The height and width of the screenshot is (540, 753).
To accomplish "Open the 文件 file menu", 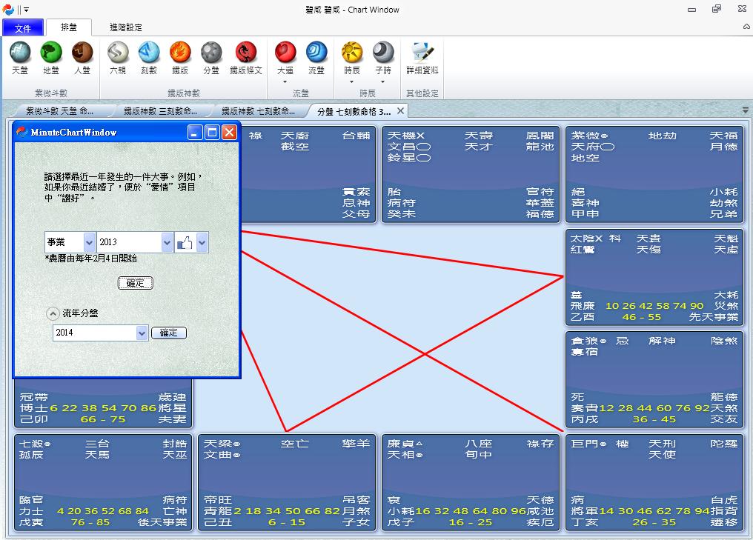I will click(x=23, y=27).
